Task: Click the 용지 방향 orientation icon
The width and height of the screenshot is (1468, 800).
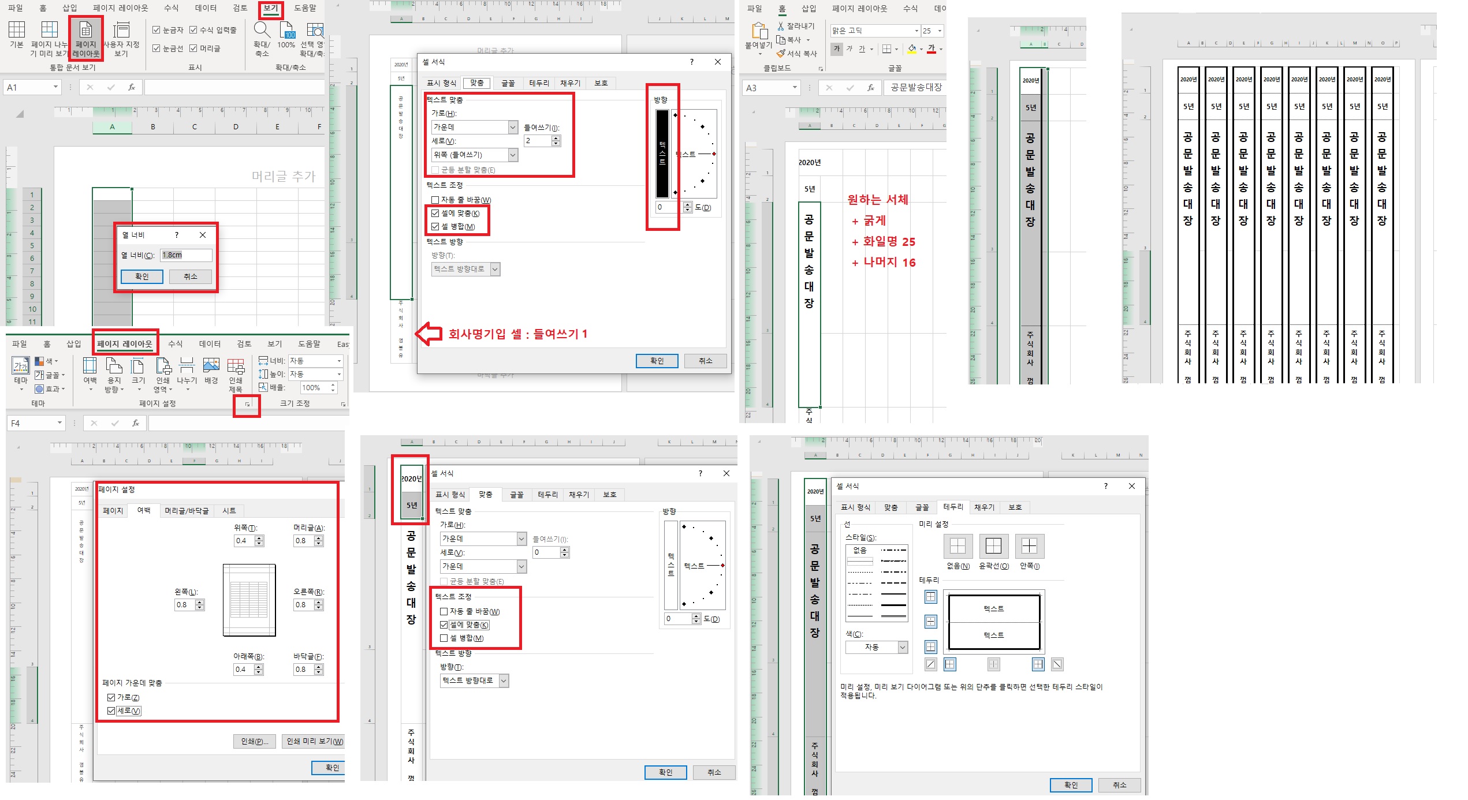Action: 114,367
